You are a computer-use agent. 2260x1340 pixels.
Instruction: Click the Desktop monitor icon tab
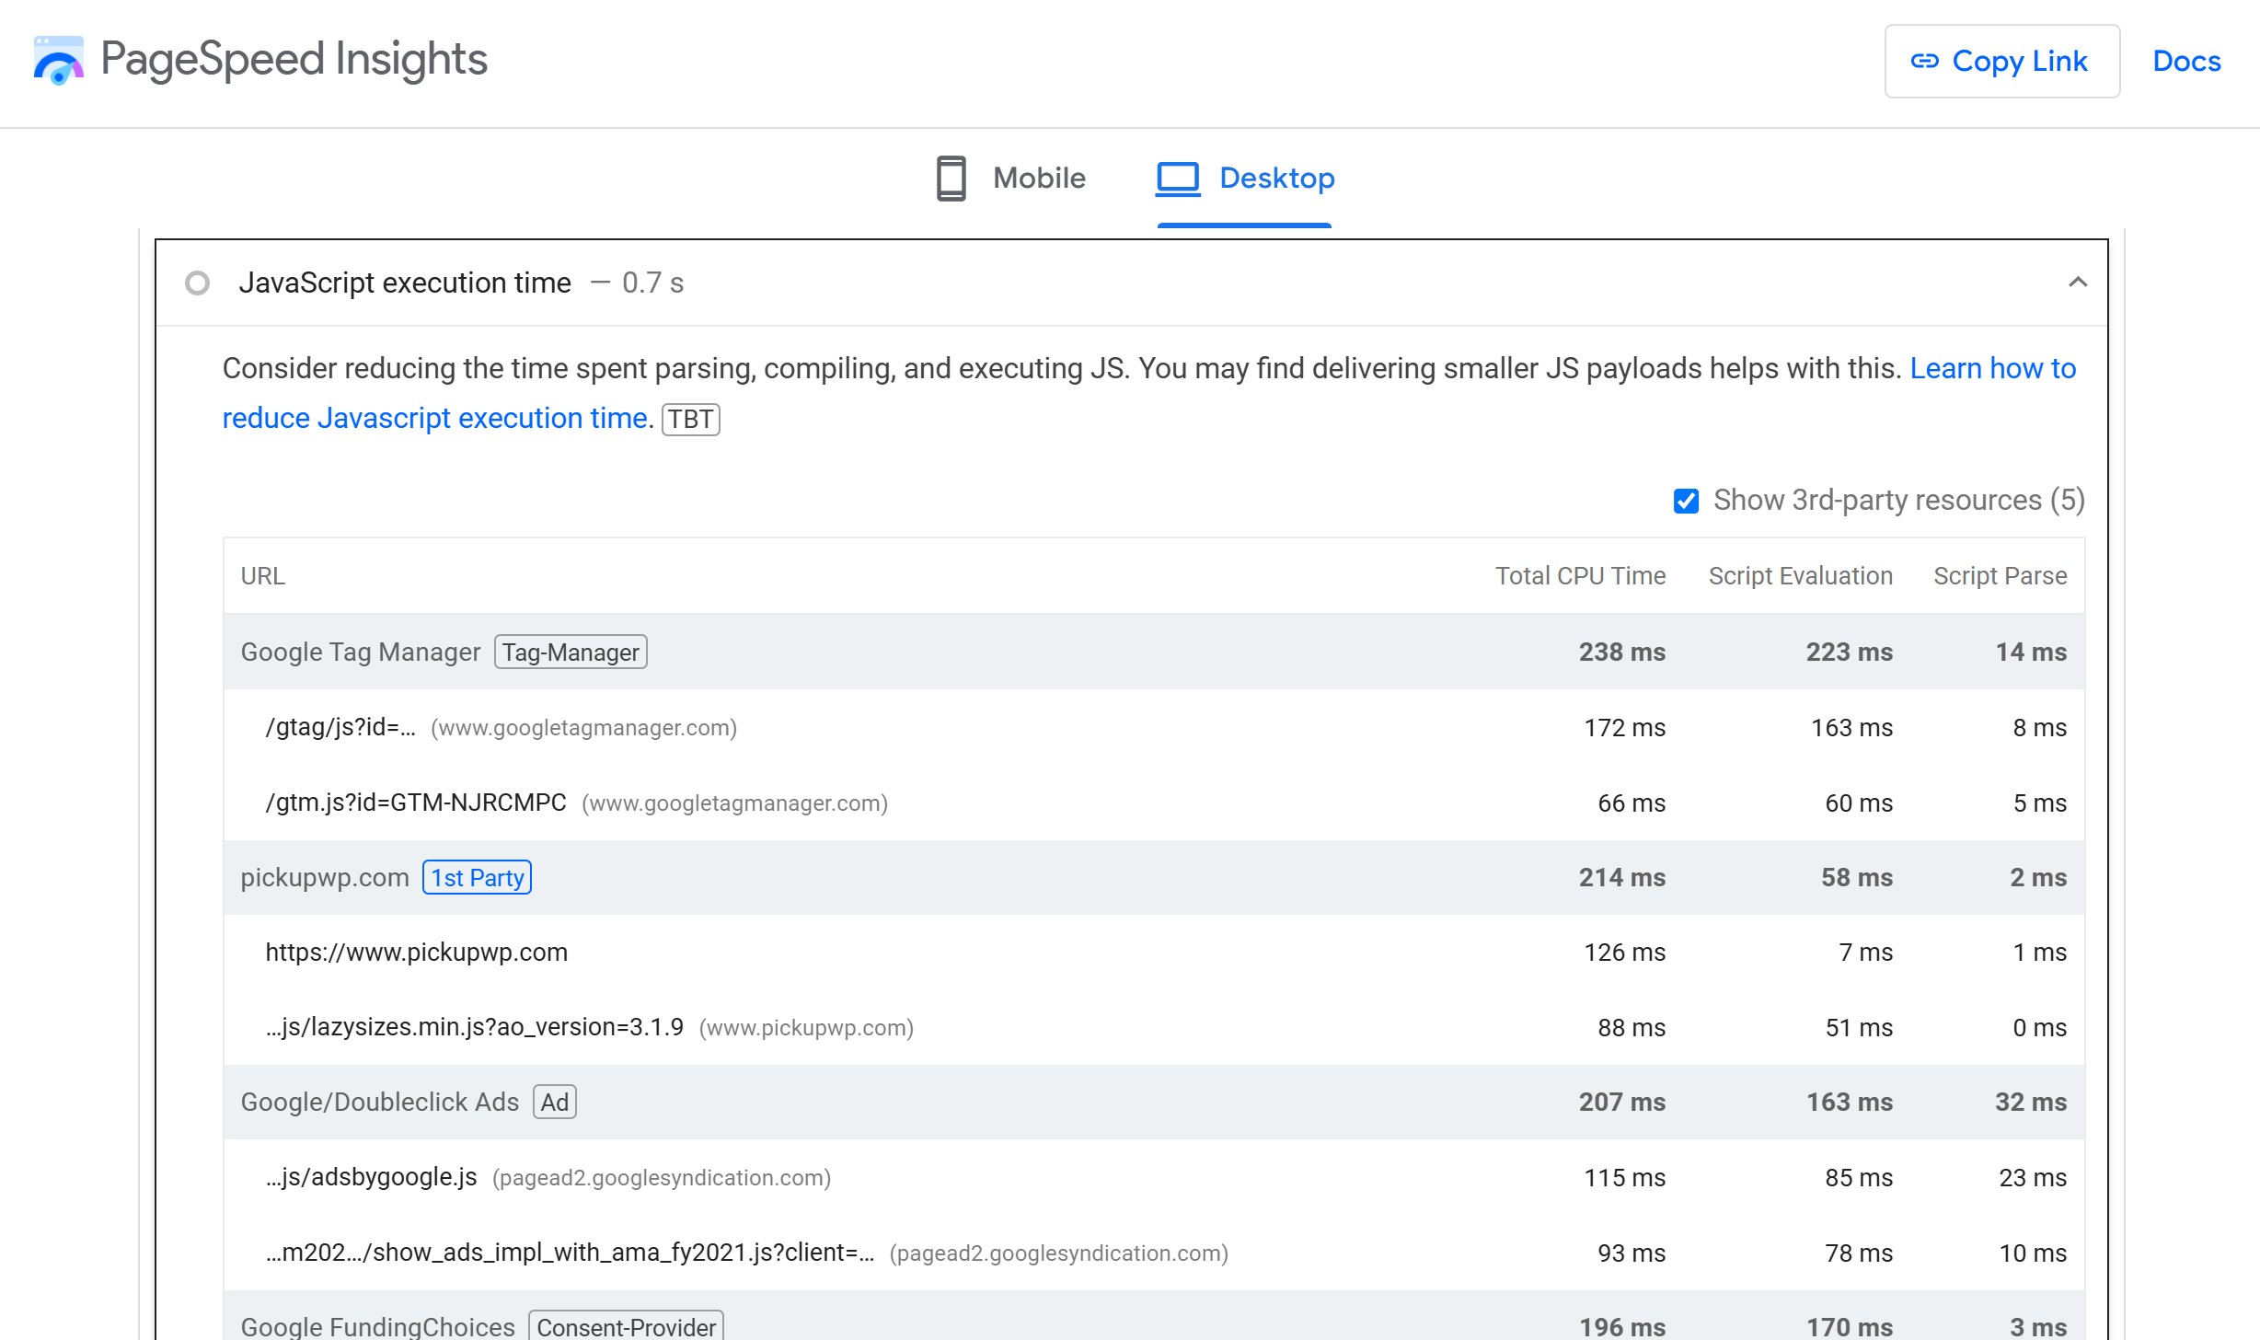(x=1175, y=177)
